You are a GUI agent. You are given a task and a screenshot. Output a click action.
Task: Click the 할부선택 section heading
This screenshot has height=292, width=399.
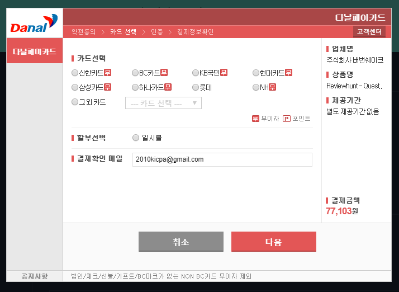point(91,138)
